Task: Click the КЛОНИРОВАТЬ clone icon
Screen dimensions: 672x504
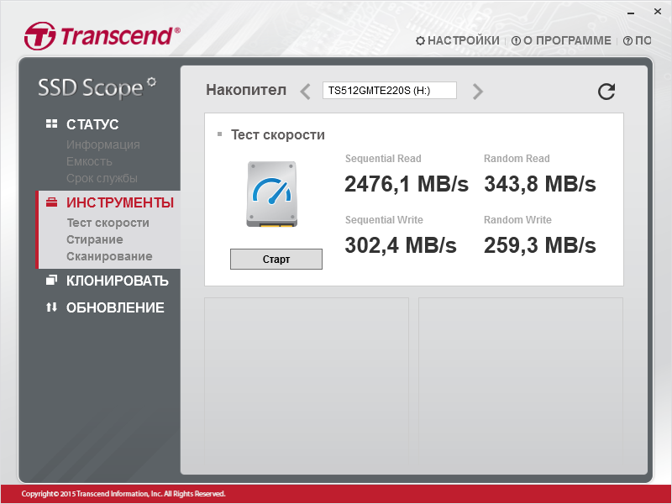Action: [51, 281]
